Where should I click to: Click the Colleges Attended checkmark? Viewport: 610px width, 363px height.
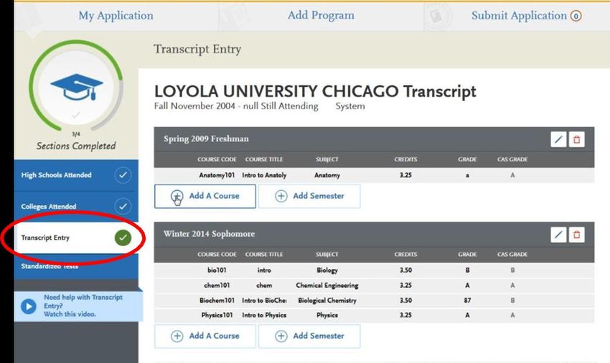[x=123, y=206]
